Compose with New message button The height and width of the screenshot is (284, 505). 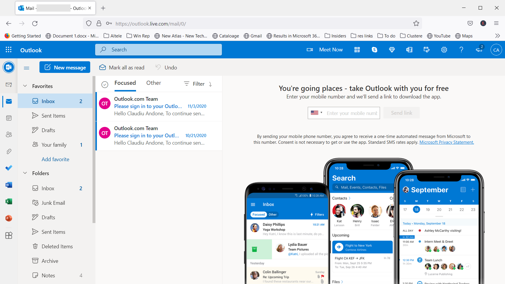[x=65, y=67]
